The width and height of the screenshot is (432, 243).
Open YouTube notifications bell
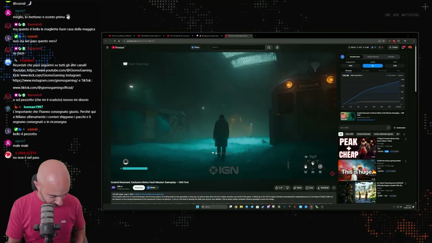tap(403, 47)
